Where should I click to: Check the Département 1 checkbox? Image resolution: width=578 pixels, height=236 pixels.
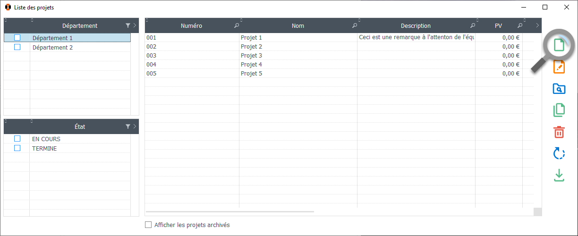(17, 38)
